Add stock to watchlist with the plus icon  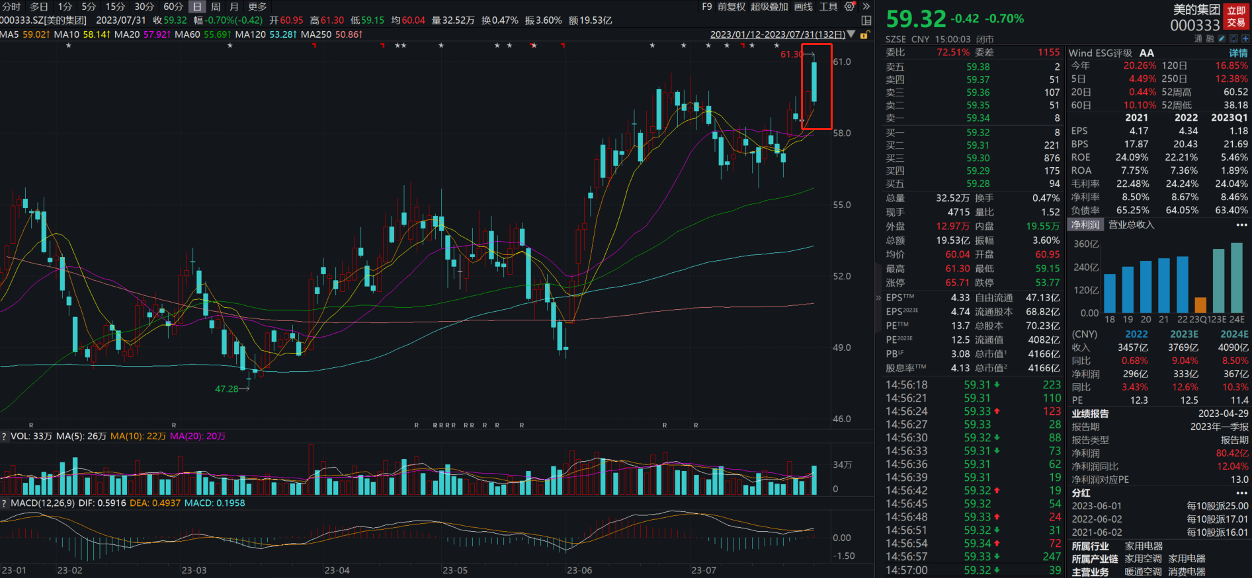coord(1245,39)
